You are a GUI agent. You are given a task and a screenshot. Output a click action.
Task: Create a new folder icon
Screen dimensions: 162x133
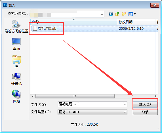[124, 14]
